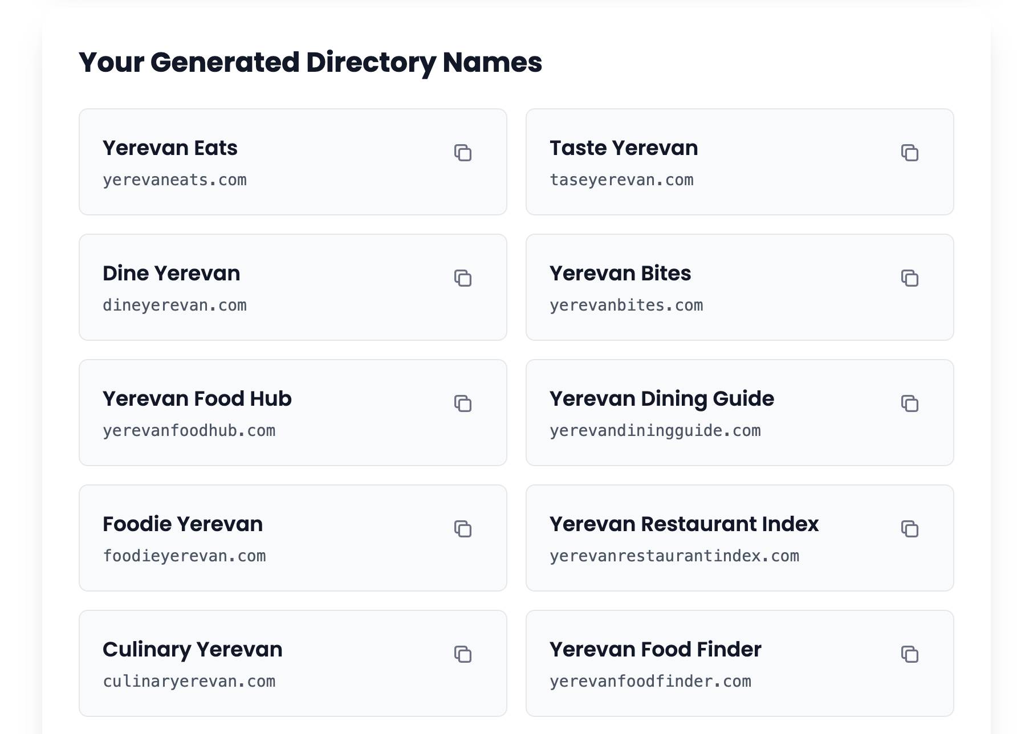Viewport: 1017px width, 734px height.
Task: Copy the Taste Yerevan domain name
Action: point(910,153)
